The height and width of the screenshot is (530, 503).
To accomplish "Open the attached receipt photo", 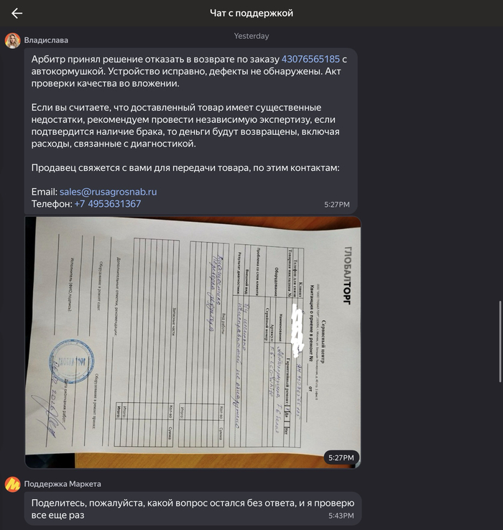I will (x=193, y=342).
